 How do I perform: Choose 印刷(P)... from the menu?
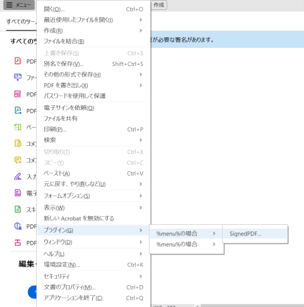[93, 130]
